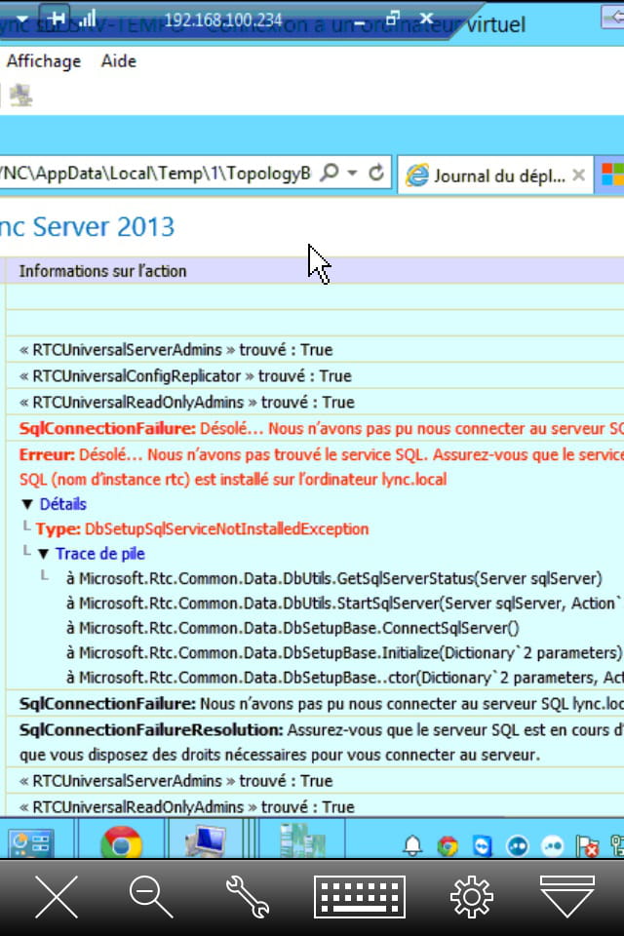Show the on-screen keyboard
624x936 pixels.
click(360, 897)
